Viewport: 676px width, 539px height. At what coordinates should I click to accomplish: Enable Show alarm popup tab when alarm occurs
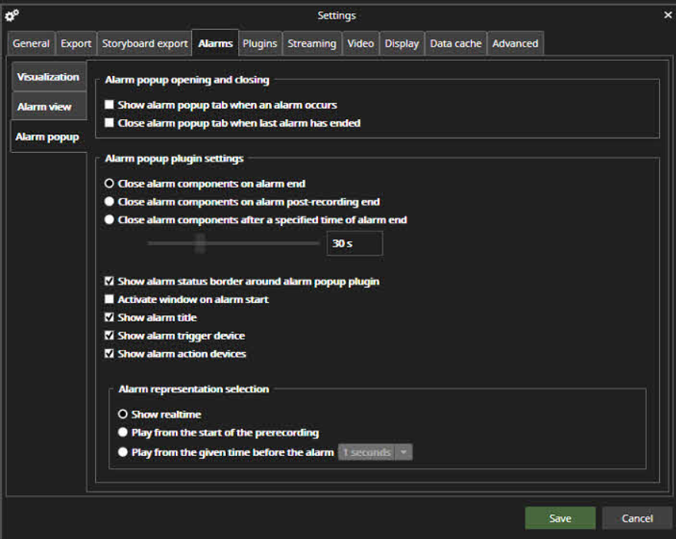coord(110,105)
